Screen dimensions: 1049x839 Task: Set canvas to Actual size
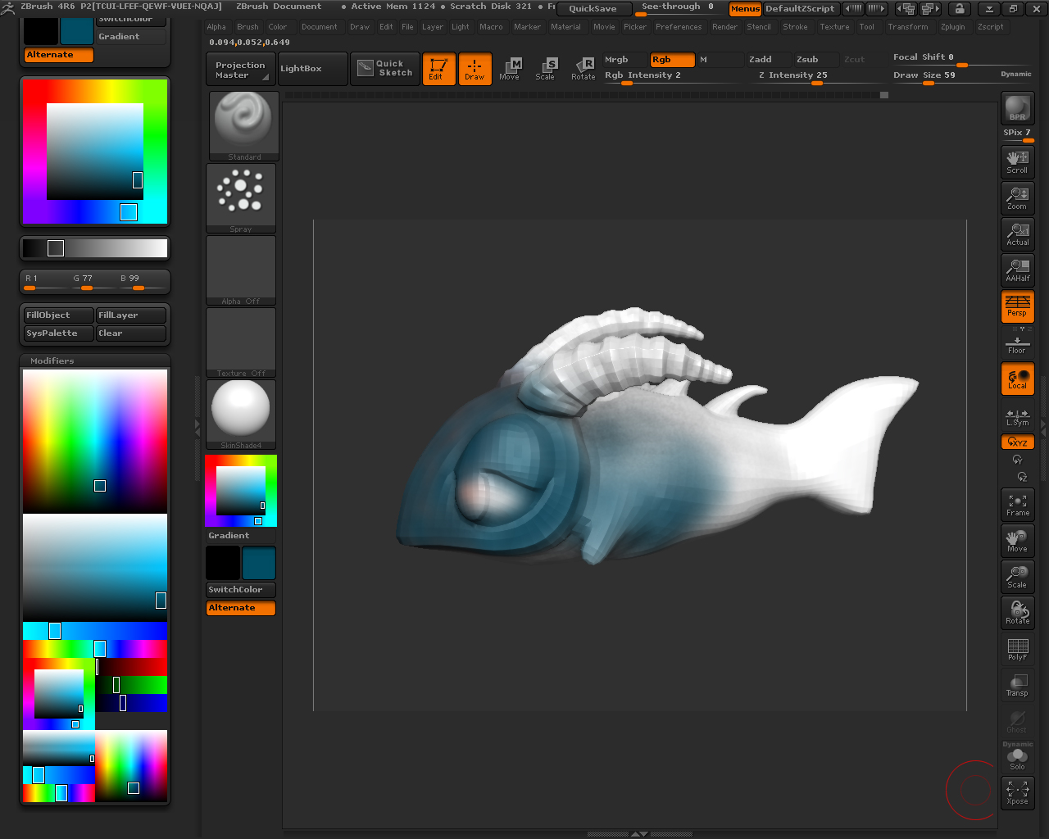pos(1017,234)
